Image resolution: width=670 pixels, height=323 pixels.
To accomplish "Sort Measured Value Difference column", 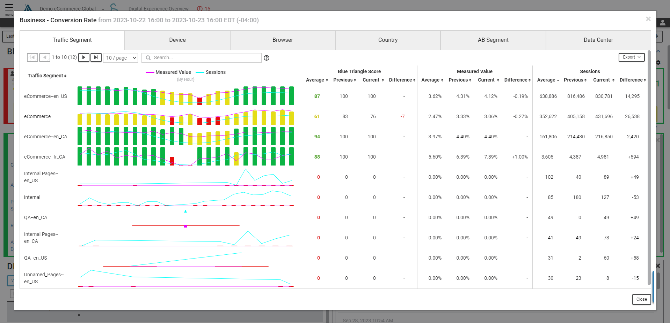I will 517,80.
